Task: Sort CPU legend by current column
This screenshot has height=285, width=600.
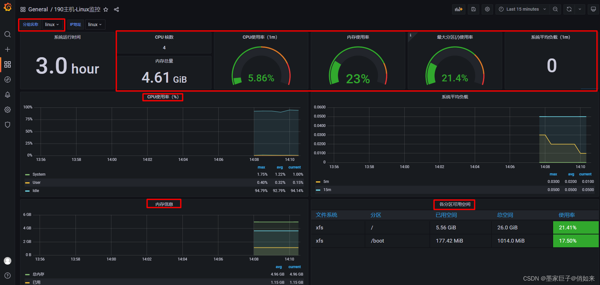Action: pyautogui.click(x=295, y=167)
